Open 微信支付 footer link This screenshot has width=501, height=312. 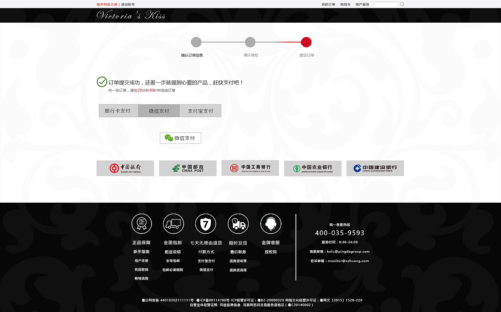pyautogui.click(x=206, y=270)
